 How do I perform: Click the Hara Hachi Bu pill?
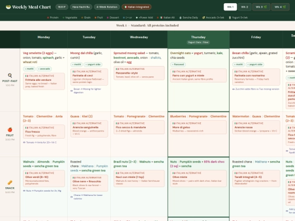click(x=81, y=7)
